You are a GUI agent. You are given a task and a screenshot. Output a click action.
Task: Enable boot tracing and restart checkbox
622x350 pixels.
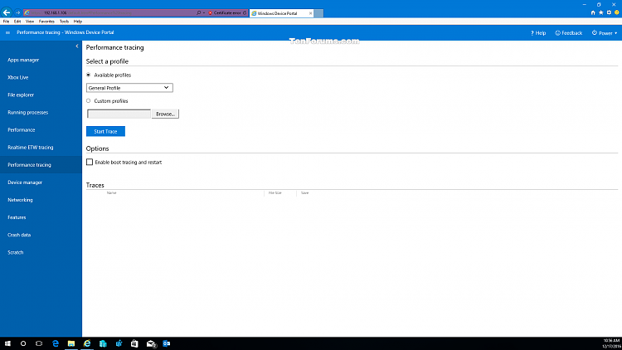pyautogui.click(x=90, y=162)
